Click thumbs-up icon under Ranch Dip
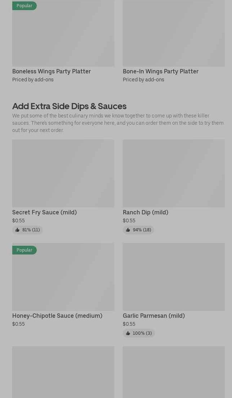 pos(128,230)
